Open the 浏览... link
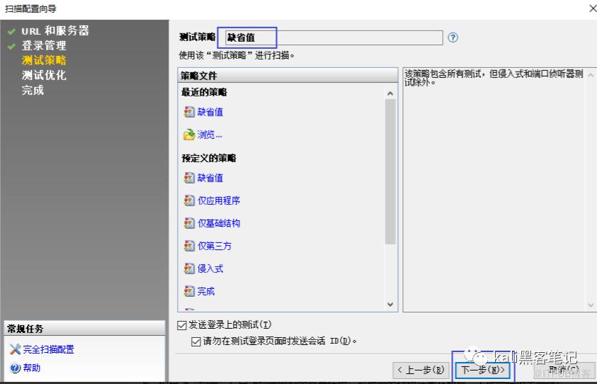Viewport: 597px width, 384px height. point(210,135)
